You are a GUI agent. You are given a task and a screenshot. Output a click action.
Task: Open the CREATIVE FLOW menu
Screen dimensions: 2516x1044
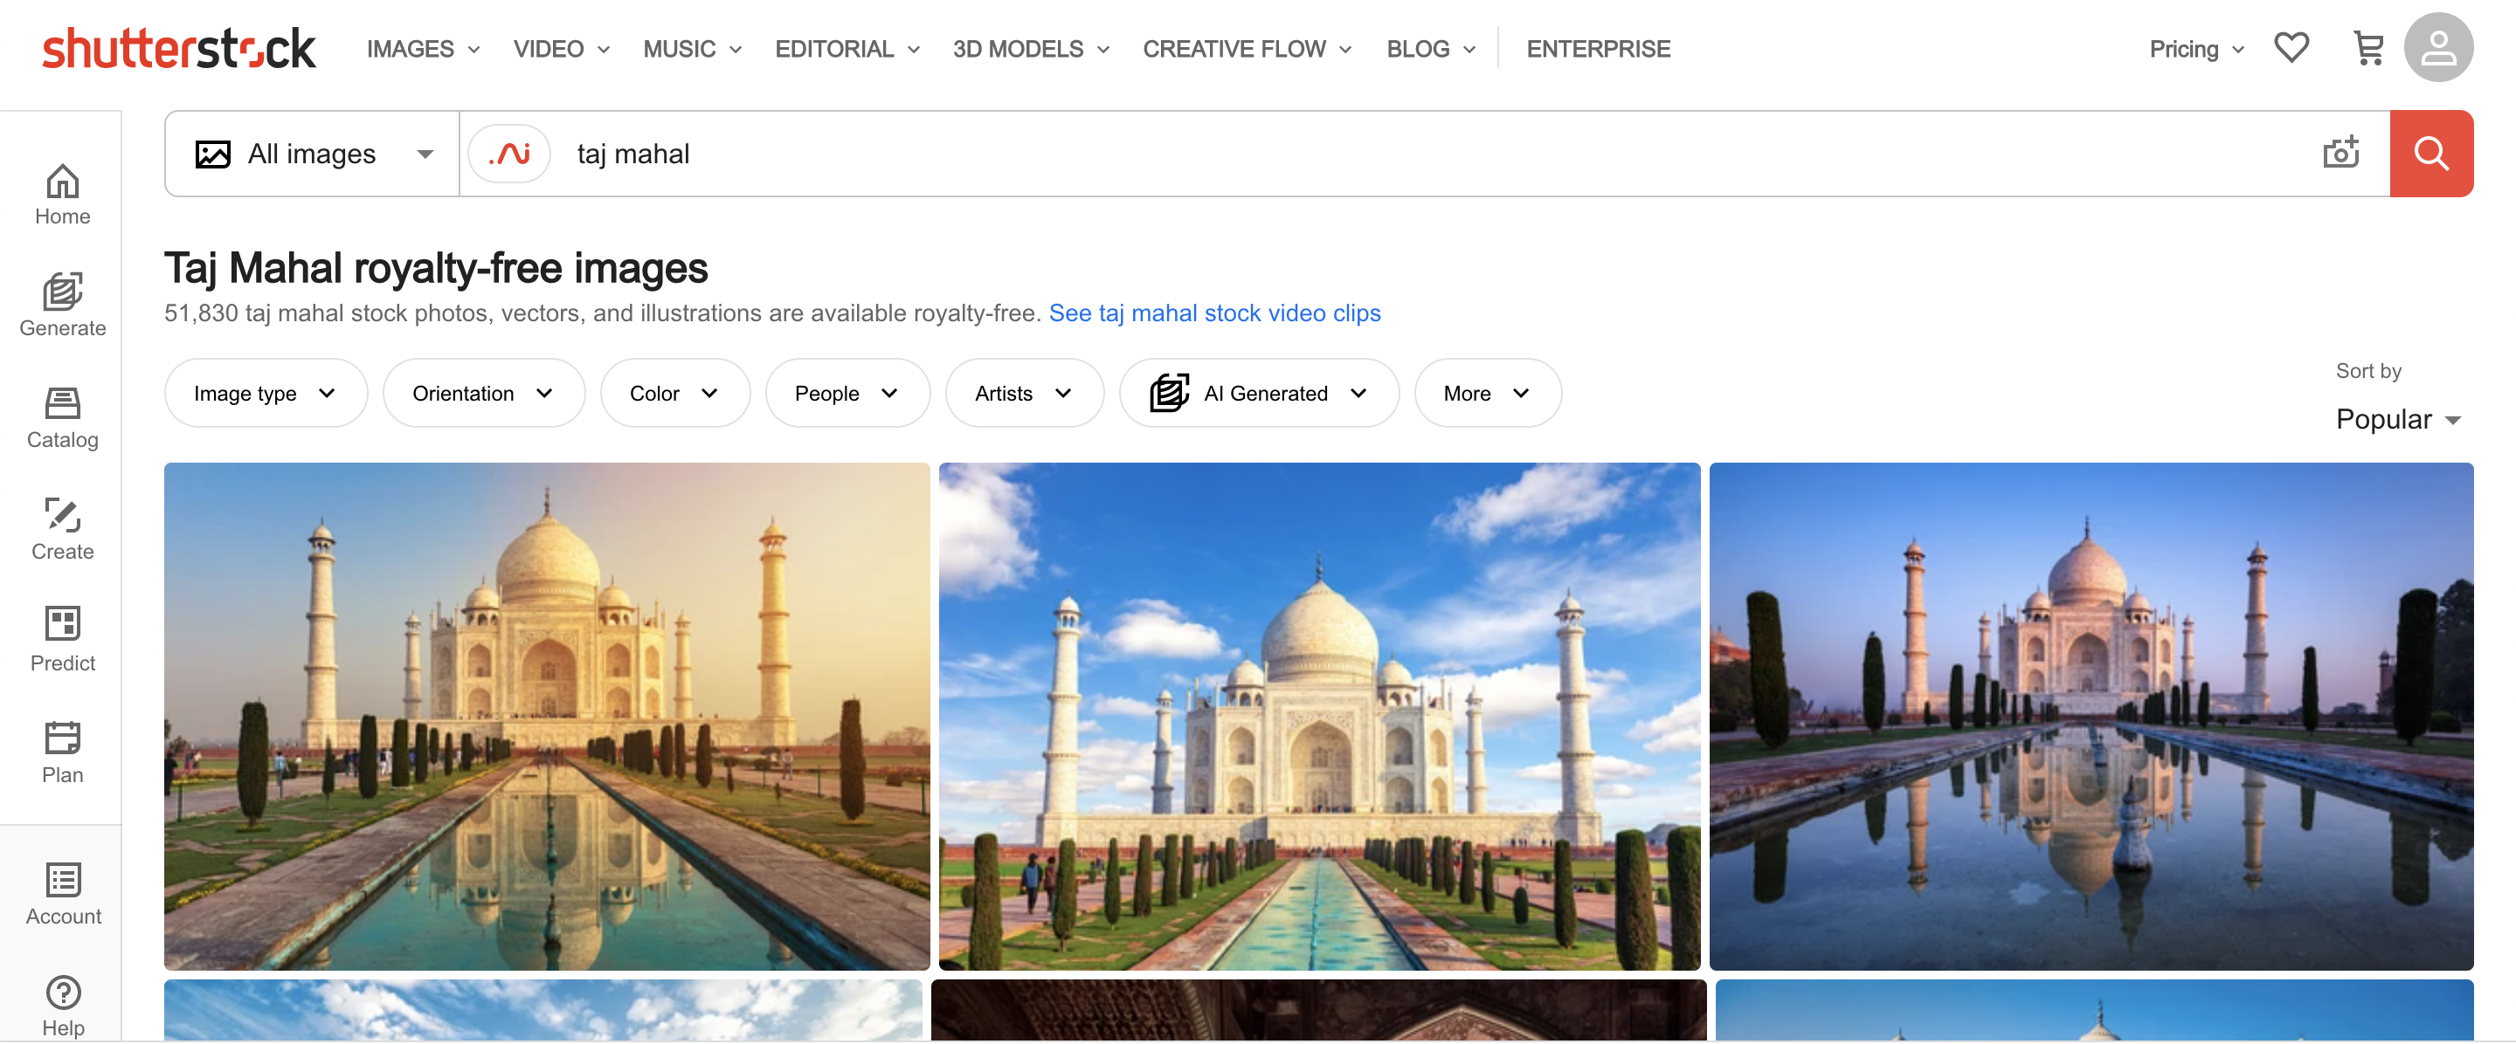tap(1248, 49)
